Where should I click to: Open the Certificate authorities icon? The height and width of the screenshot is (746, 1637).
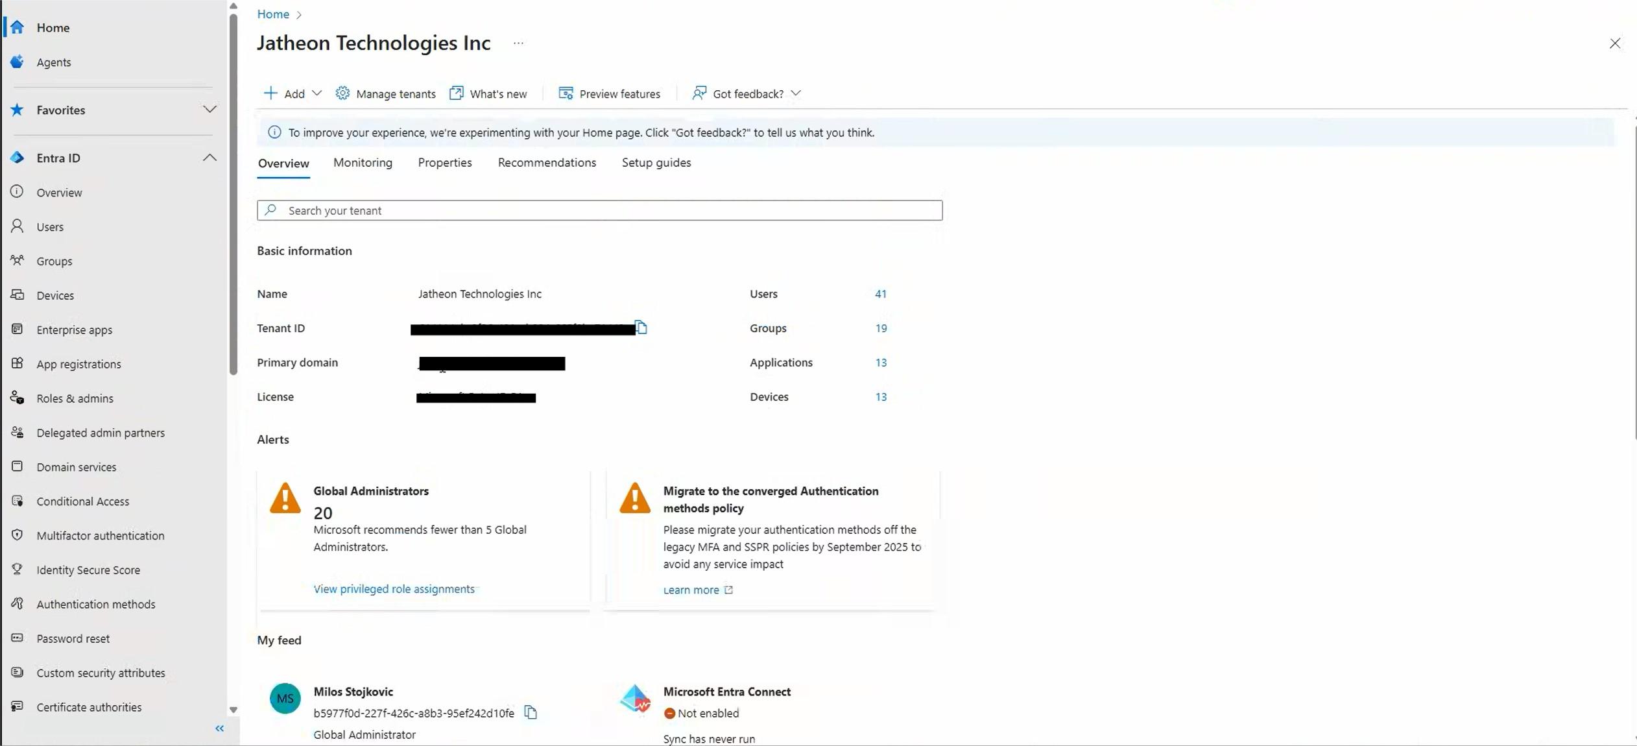18,706
